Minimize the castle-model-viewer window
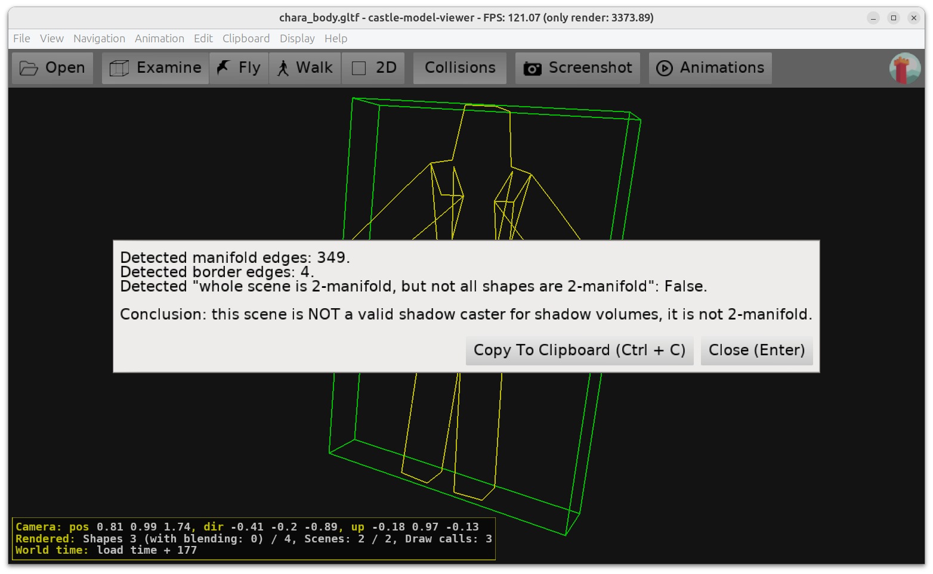 [x=873, y=18]
